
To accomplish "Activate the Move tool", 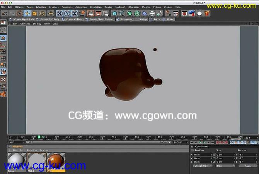I will click(x=27, y=14).
